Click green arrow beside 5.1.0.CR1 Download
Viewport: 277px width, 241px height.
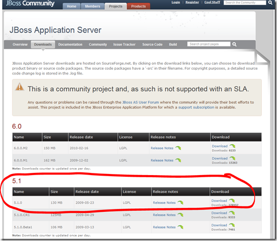(x=232, y=213)
